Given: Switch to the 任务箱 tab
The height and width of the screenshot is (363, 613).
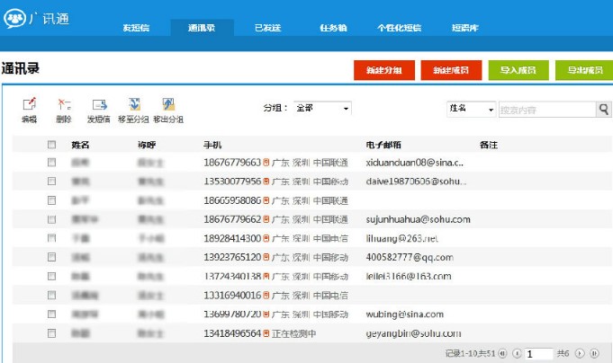Looking at the screenshot, I should click(x=333, y=28).
